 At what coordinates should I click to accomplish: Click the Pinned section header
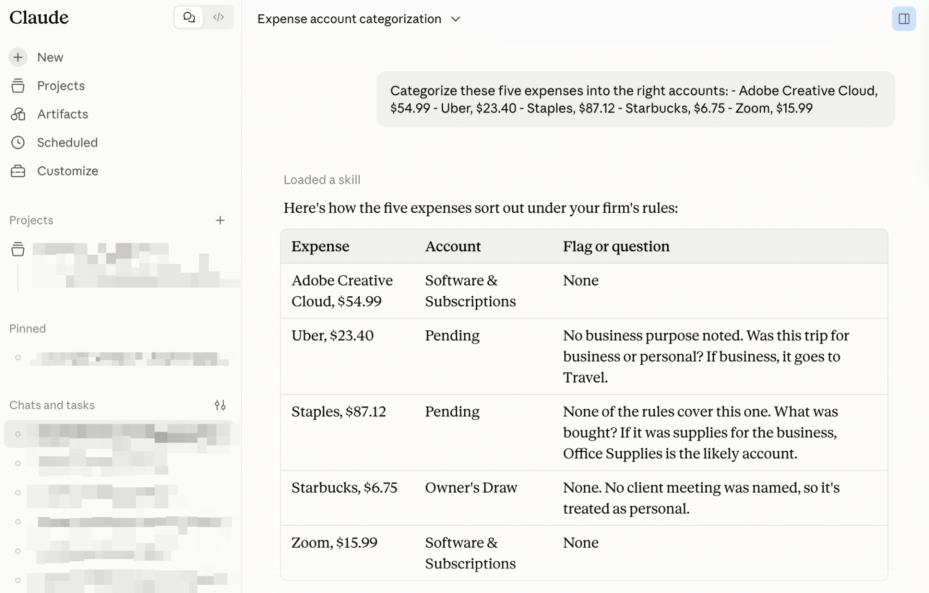[x=28, y=328]
